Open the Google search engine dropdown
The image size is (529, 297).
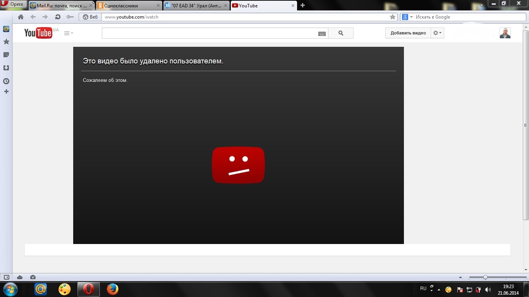click(407, 17)
